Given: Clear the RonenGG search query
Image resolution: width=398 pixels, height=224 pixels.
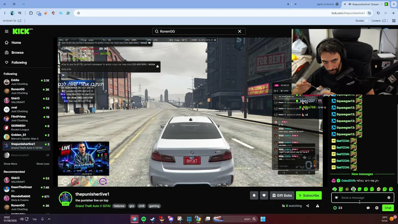Looking at the screenshot, I should click(239, 31).
